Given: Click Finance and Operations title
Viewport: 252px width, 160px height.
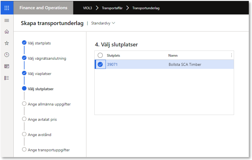Looking at the screenshot, I should [43, 8].
